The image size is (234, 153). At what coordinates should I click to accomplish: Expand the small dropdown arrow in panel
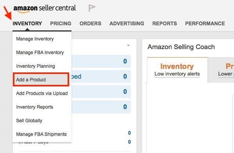128,45
